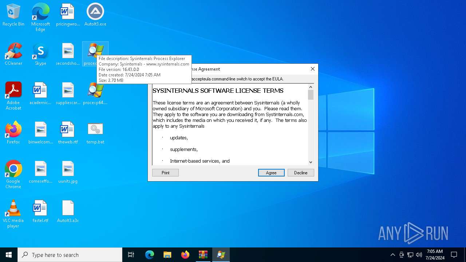466x262 pixels.
Task: Select the Google Chrome desktop shortcut
Action: (13, 175)
